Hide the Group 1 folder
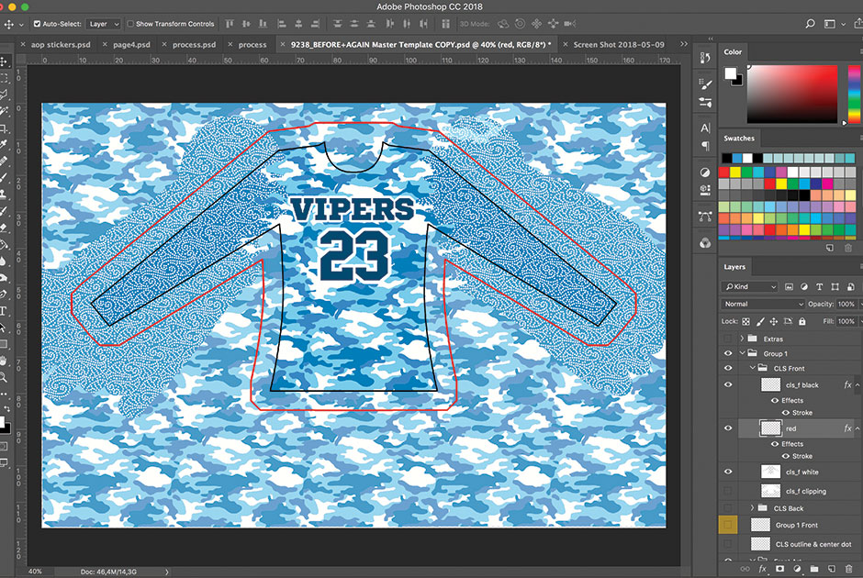 728,353
